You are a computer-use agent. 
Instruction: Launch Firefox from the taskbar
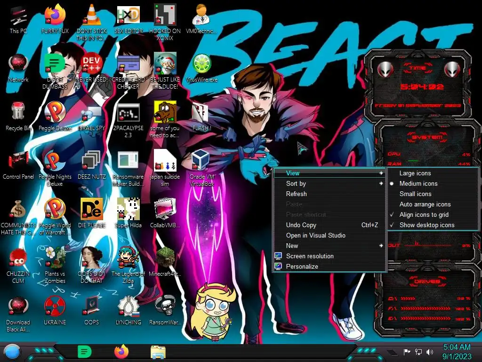(x=121, y=352)
